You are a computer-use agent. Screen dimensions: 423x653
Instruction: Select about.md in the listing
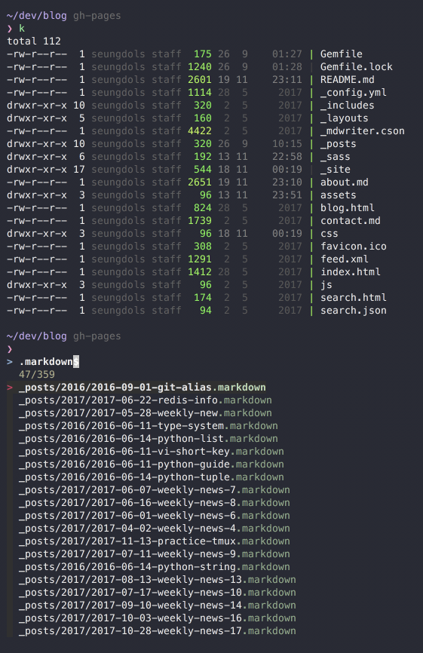coord(345,182)
